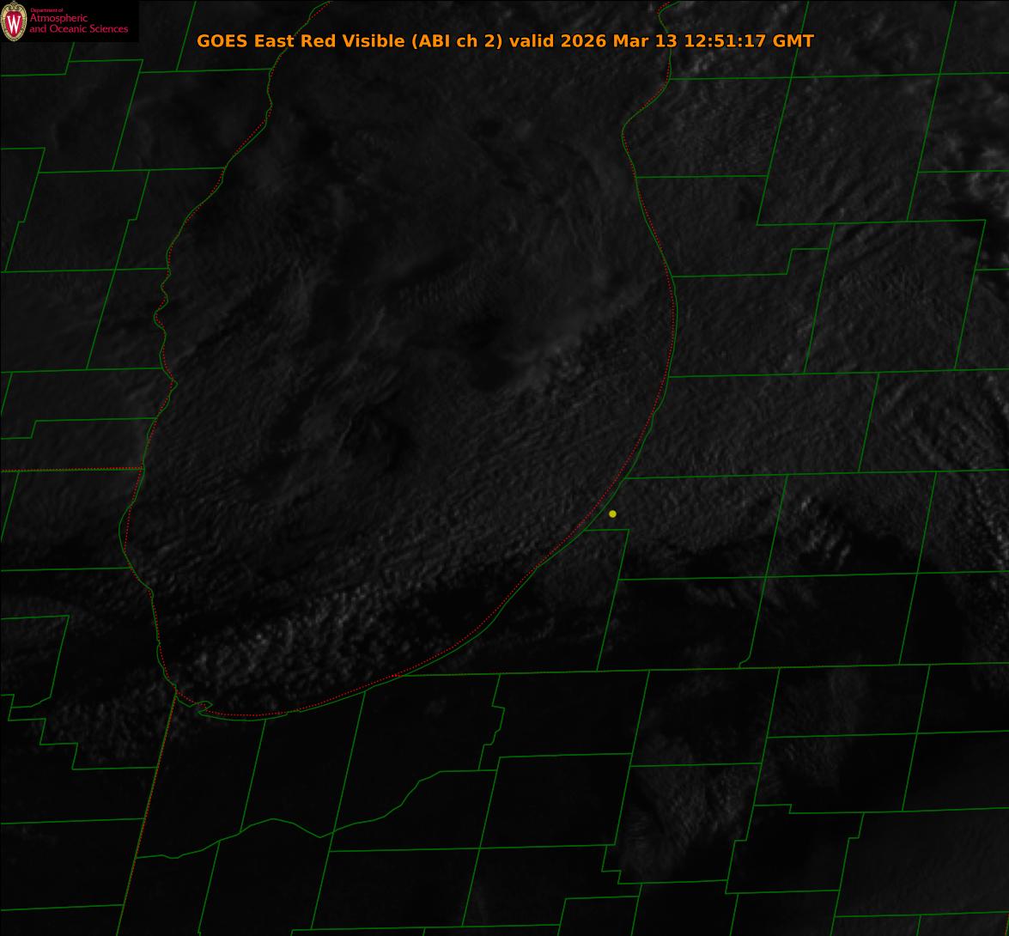Image resolution: width=1009 pixels, height=936 pixels.
Task: Click the Atmospheric and Oceanic Sciences text
Action: pyautogui.click(x=78, y=24)
